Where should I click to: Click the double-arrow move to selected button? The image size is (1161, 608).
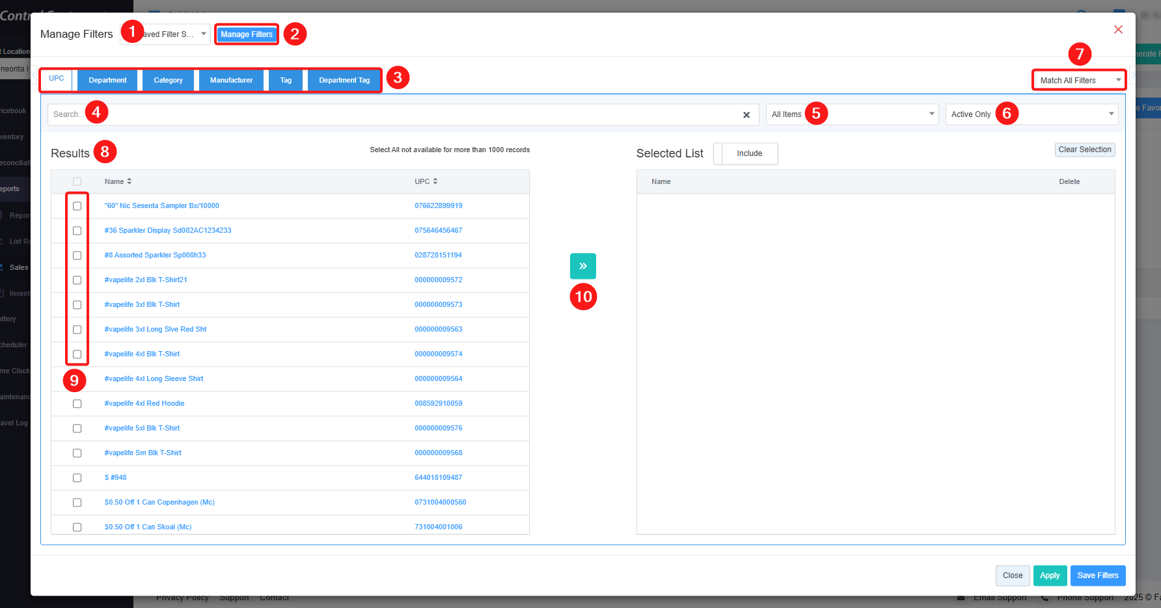point(582,266)
